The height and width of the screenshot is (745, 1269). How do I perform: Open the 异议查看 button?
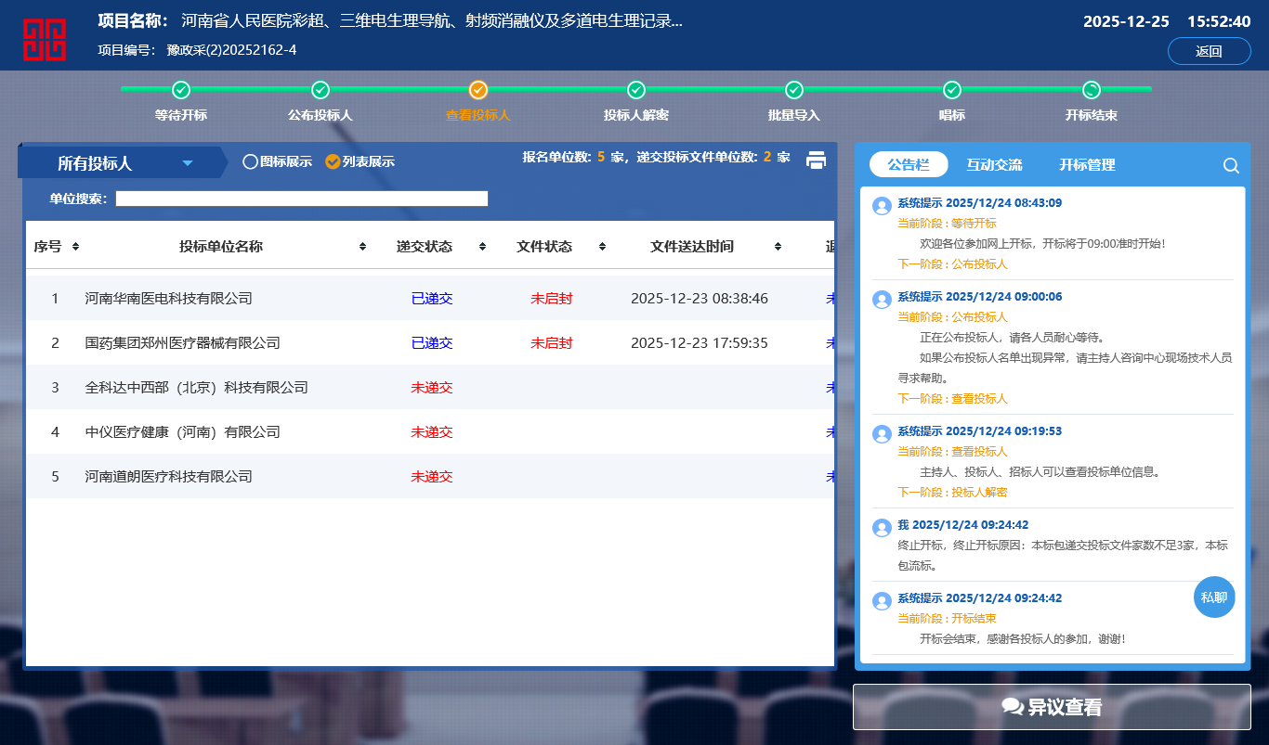pos(1052,707)
